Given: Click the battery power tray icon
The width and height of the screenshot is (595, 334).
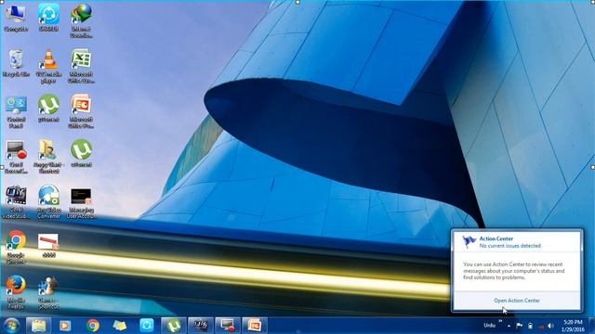Looking at the screenshot, I should [530, 326].
